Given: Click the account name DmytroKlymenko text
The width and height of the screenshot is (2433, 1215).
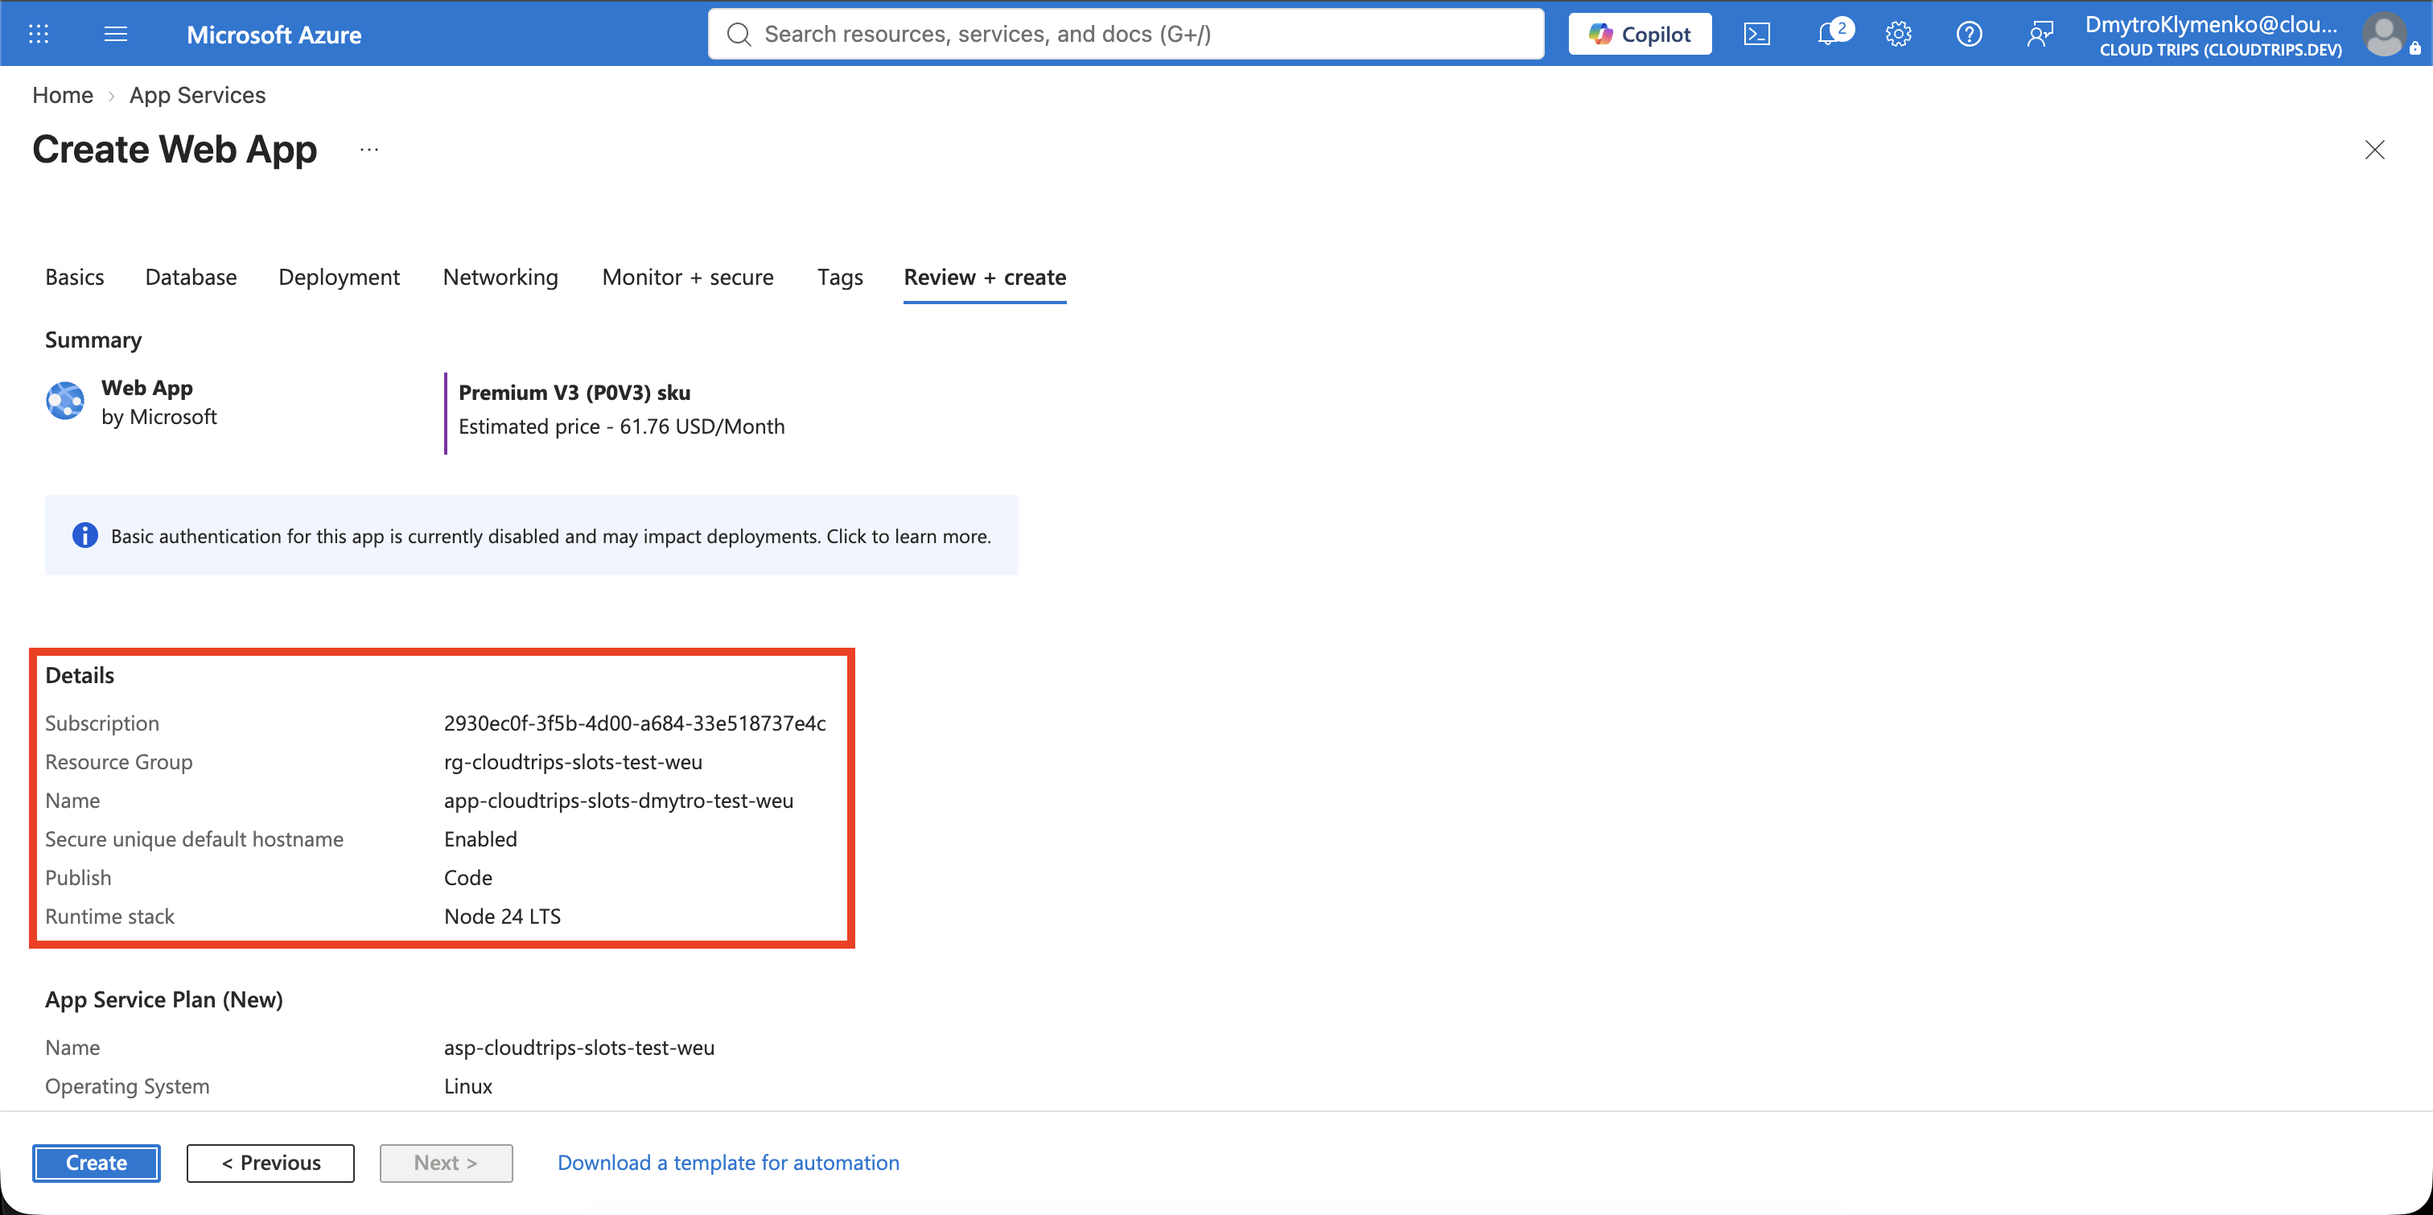Looking at the screenshot, I should click(x=2211, y=25).
